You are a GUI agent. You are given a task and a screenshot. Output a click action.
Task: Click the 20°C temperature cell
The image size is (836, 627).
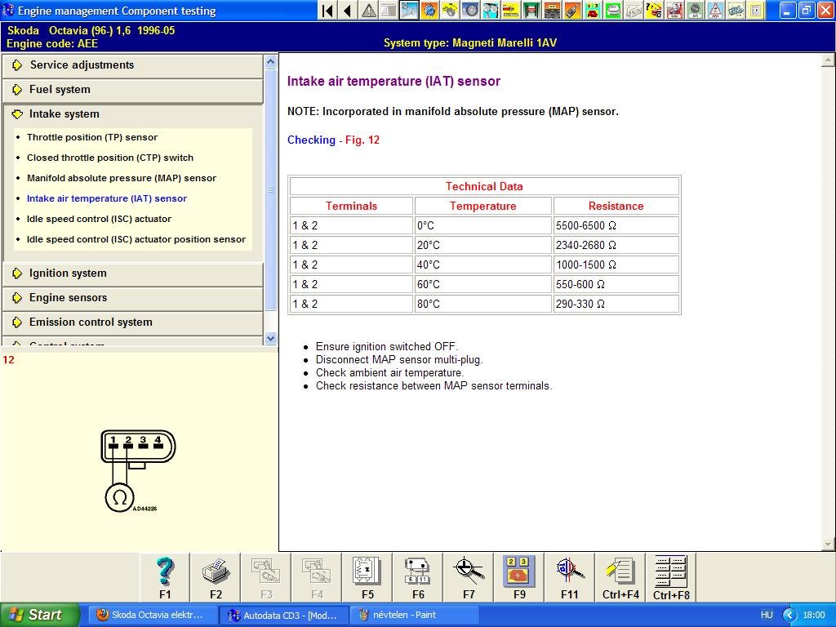[x=482, y=245]
